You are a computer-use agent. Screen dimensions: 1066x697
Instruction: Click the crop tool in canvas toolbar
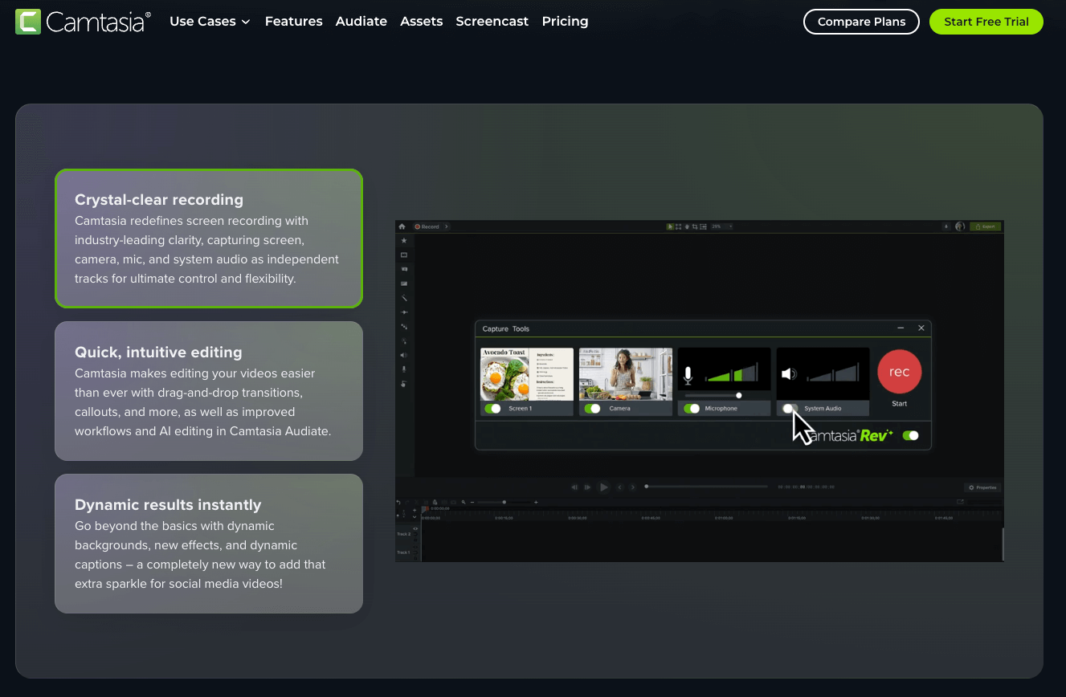[x=693, y=226]
